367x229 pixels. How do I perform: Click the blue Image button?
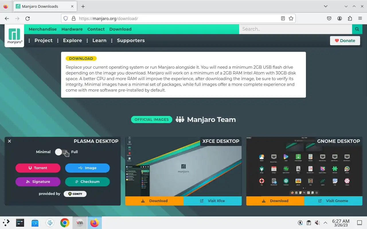(87, 168)
